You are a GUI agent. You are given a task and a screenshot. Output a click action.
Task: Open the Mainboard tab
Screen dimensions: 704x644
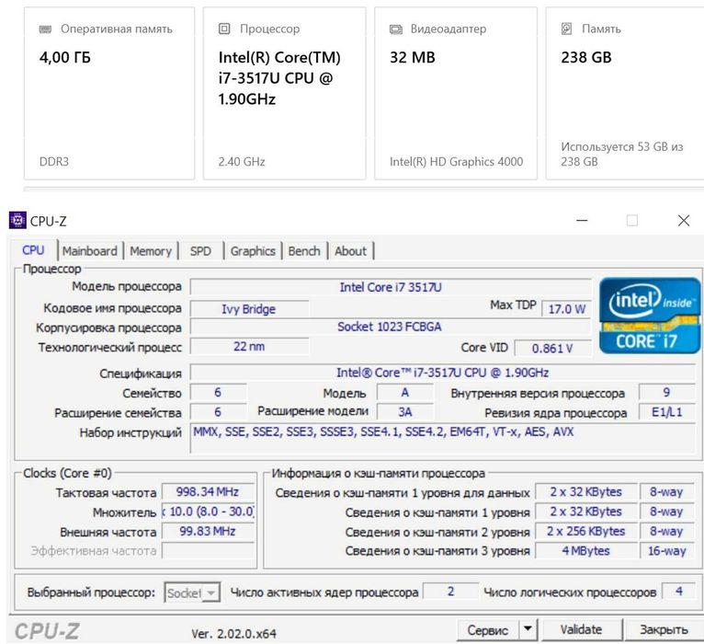pos(90,251)
